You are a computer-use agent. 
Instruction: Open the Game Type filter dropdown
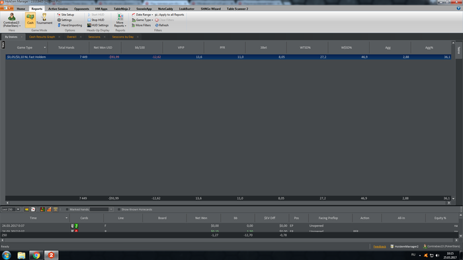[142, 20]
